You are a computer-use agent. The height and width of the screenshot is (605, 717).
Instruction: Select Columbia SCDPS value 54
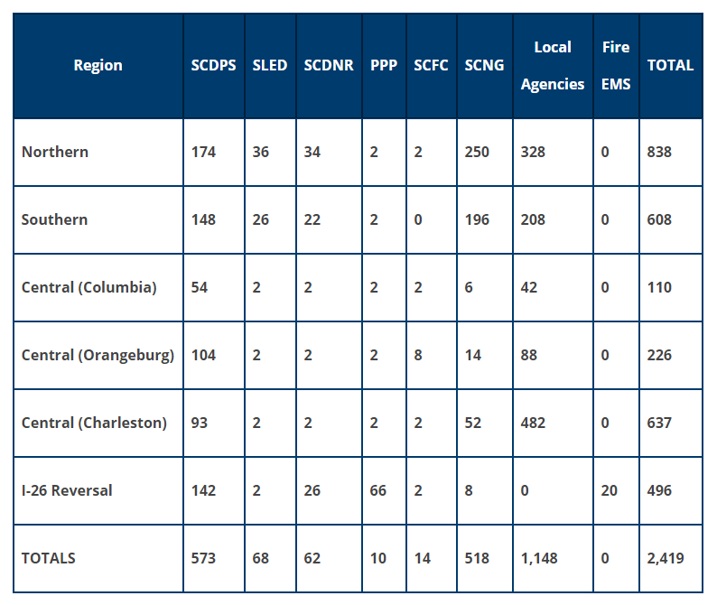(x=200, y=287)
